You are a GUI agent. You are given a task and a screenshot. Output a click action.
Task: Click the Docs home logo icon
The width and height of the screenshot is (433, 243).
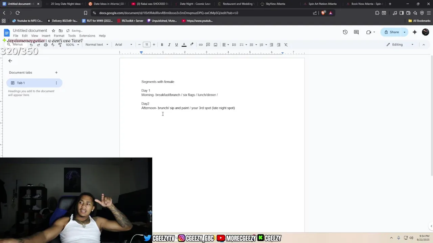pyautogui.click(x=7, y=33)
